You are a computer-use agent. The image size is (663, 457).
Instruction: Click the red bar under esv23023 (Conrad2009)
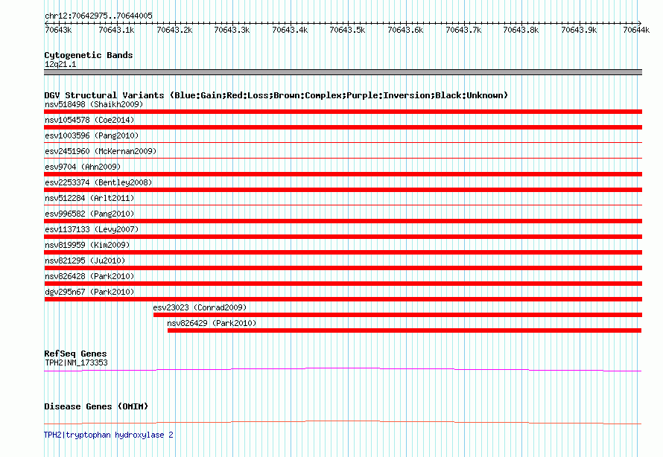[x=398, y=315]
